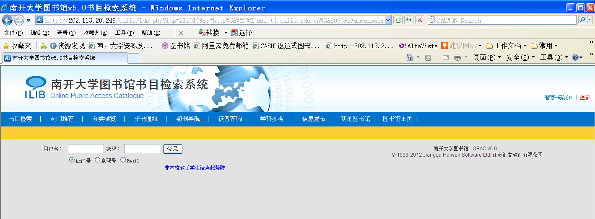
Task: Click the browser Back arrow button
Action: point(7,20)
